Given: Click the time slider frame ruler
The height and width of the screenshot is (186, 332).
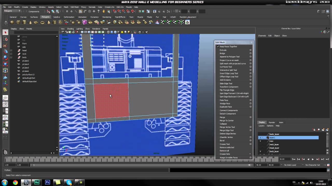Looking at the screenshot, I should tap(141, 159).
